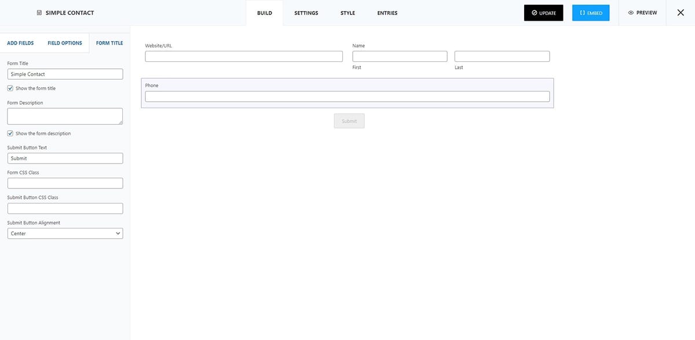Click the First name input
The image size is (695, 340).
pos(400,56)
